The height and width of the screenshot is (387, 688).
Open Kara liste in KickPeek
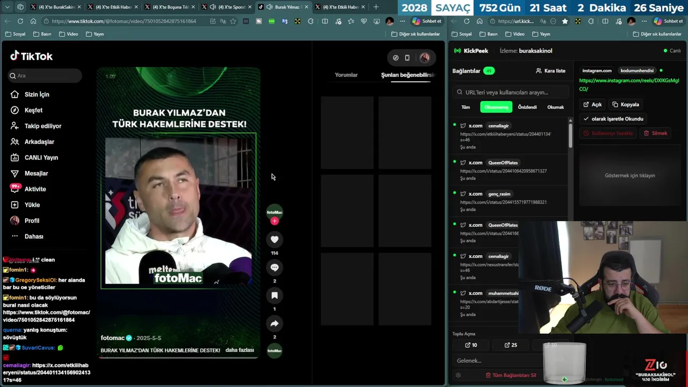coord(550,71)
